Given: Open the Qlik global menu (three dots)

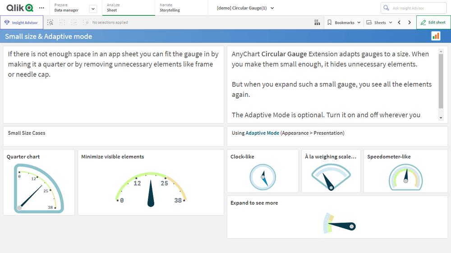Looking at the screenshot, I should coord(41,8).
